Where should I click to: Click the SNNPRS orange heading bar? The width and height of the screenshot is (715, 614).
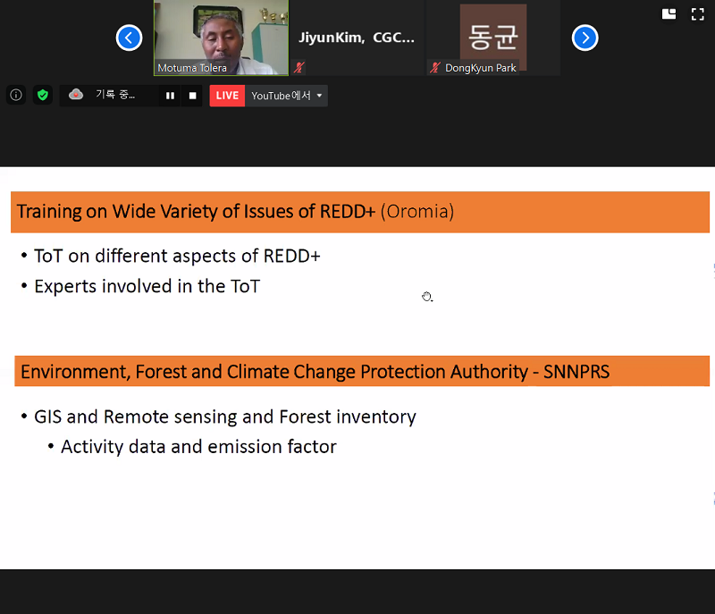362,371
